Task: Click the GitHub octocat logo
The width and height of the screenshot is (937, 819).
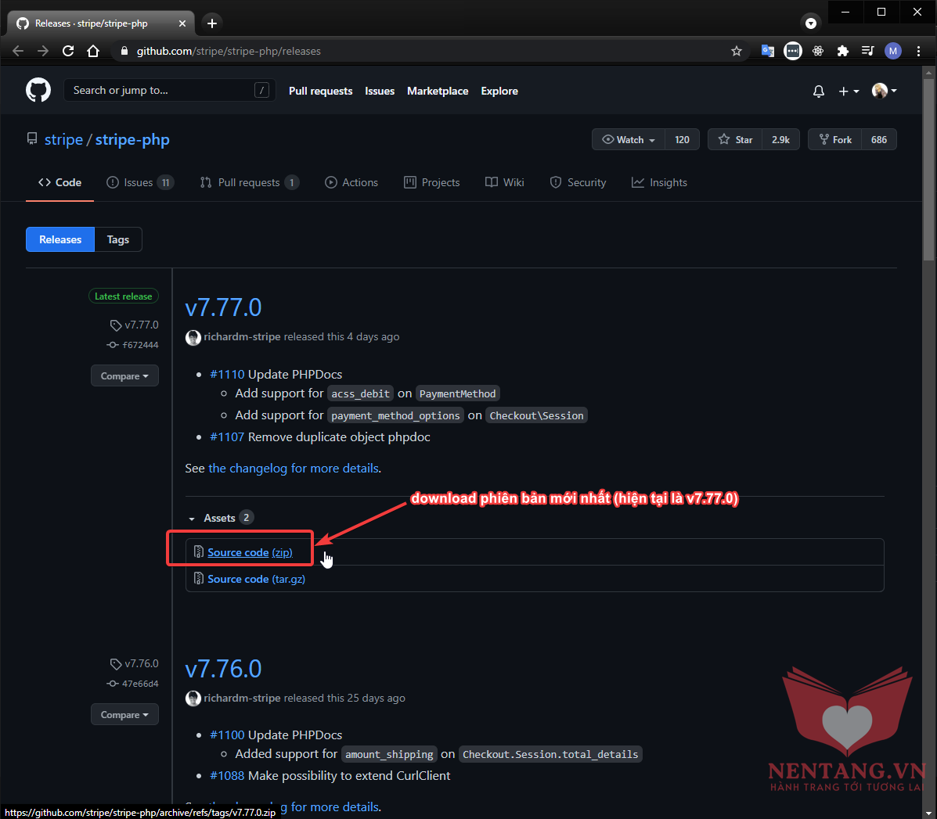Action: [x=38, y=91]
